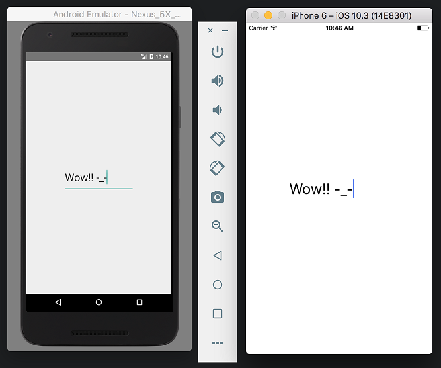Click the Android status bar signal icon

143,57
